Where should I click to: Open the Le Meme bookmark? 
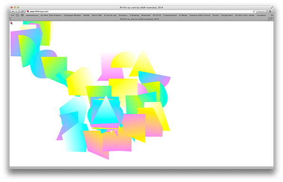(x=183, y=15)
